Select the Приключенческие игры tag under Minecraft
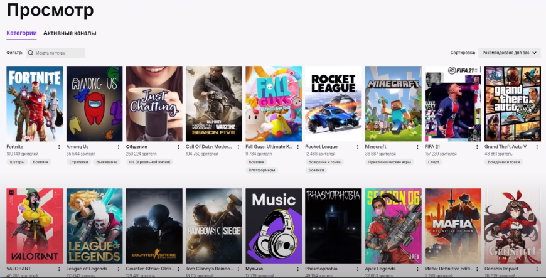This screenshot has width=546, height=278. (x=389, y=162)
